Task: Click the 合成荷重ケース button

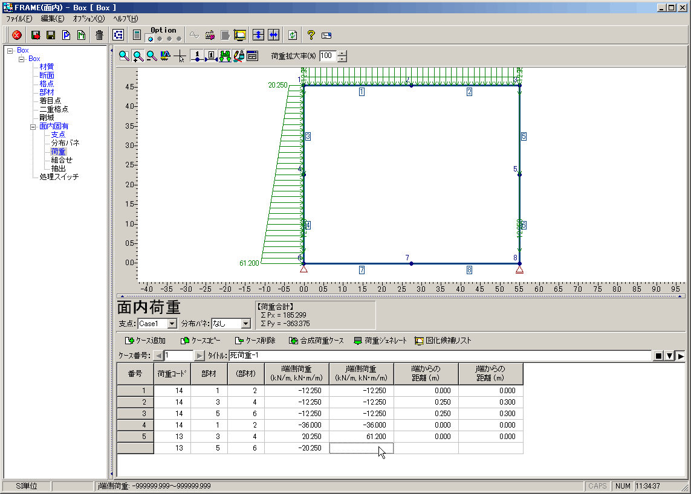Action: (x=316, y=341)
